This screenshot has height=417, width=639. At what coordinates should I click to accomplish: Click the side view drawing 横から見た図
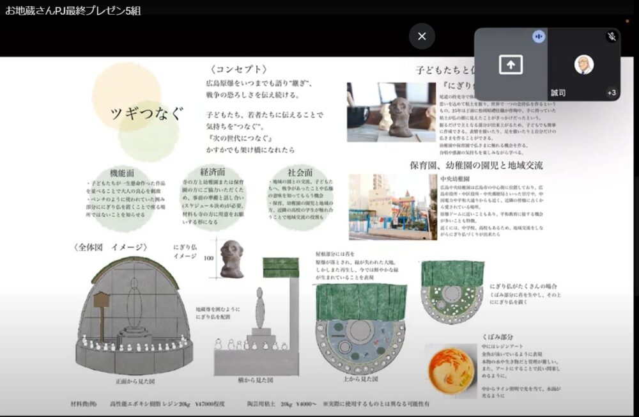[x=256, y=320]
